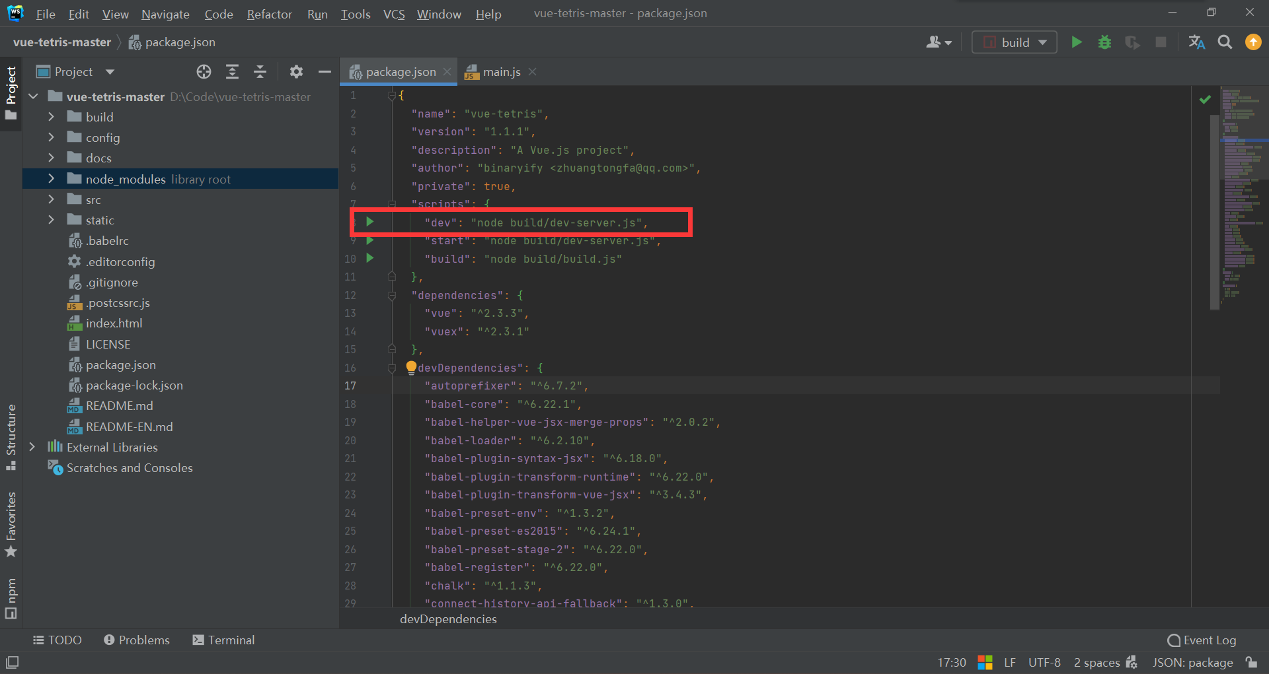Open the user account icon dropdown
Viewport: 1269px width, 674px height.
tap(939, 42)
